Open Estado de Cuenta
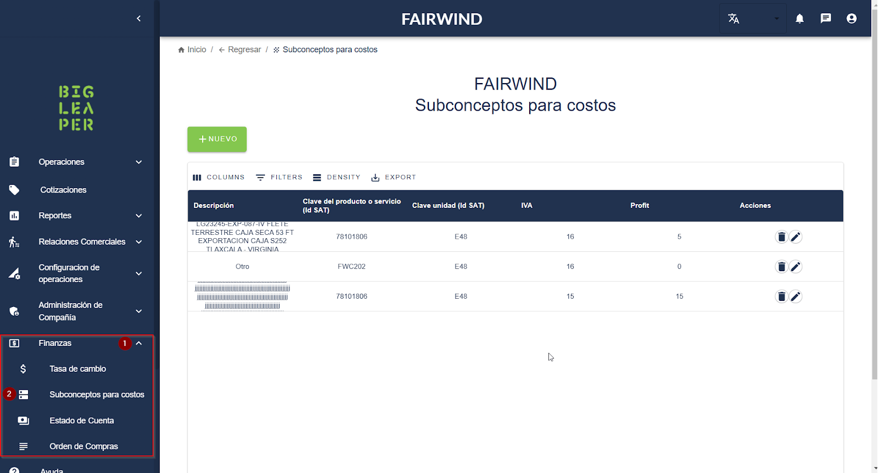This screenshot has width=881, height=473. (81, 421)
